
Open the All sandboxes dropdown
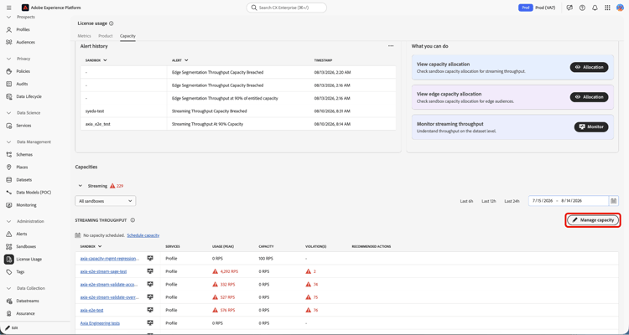[105, 201]
